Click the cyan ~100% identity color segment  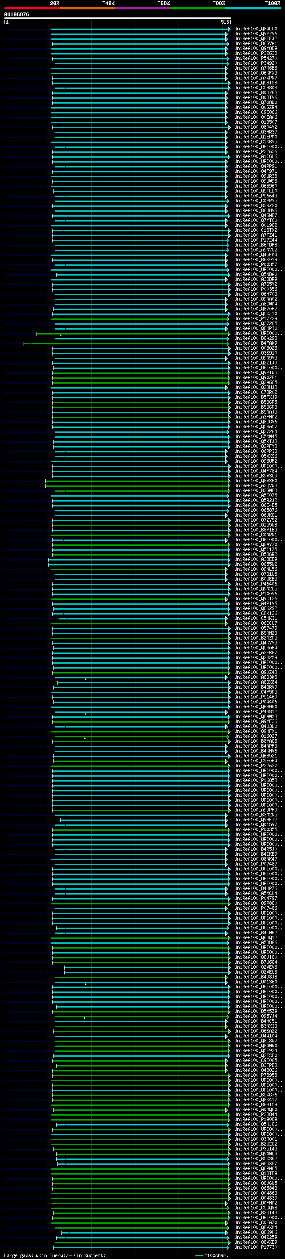click(253, 8)
